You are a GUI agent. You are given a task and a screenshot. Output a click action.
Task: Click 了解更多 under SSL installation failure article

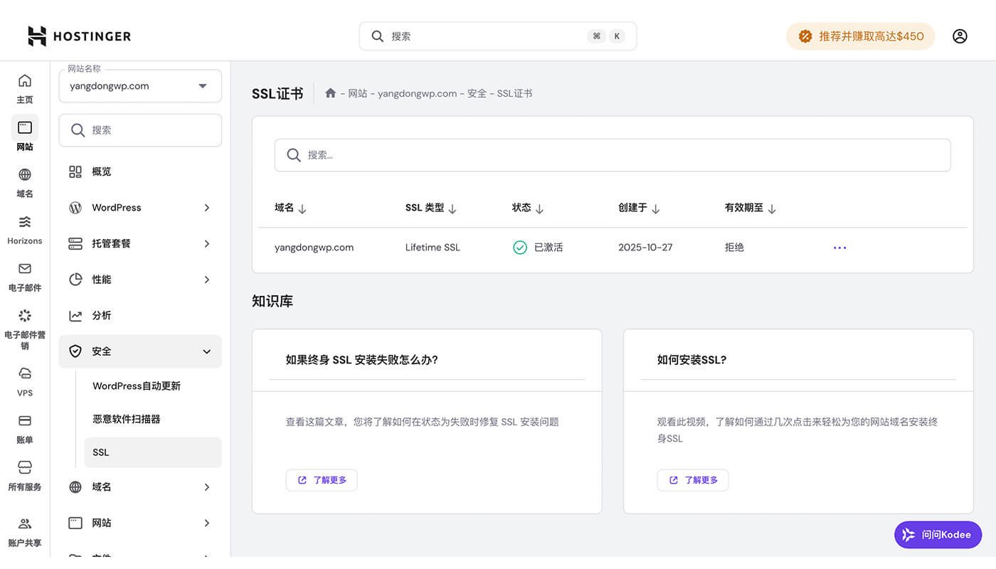321,480
